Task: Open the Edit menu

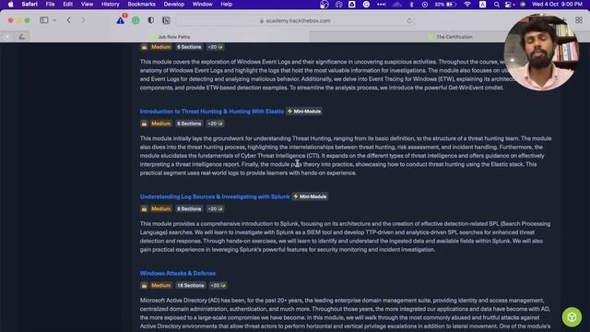Action: coord(67,5)
